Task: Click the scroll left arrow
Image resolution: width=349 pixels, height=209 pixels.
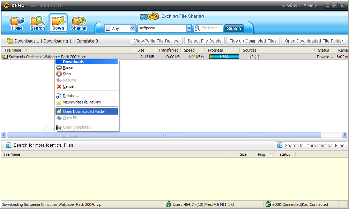Action: pyautogui.click(x=4, y=134)
